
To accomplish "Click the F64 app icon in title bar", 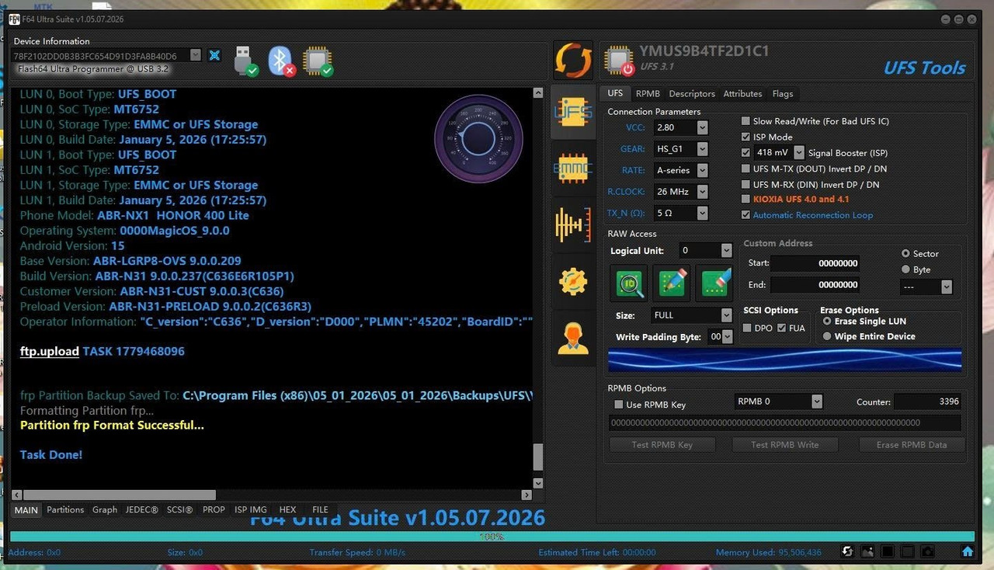I will (x=15, y=19).
